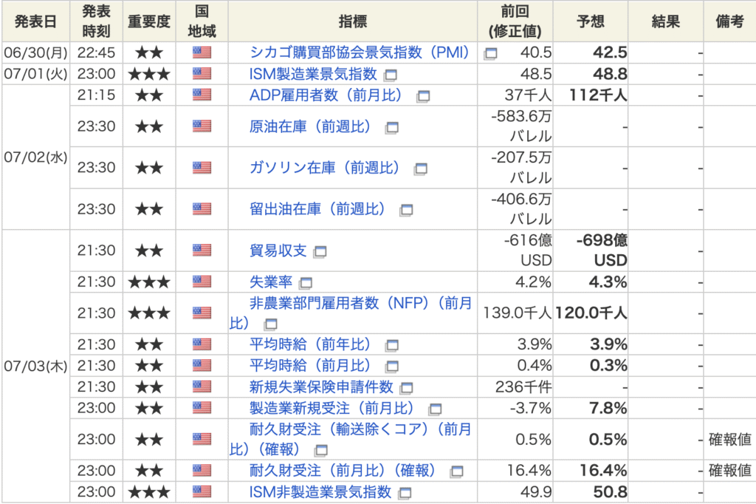Select the 07/01(火) date cell

point(35,74)
